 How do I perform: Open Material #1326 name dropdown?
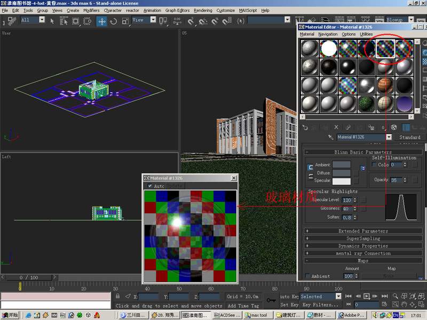389,137
